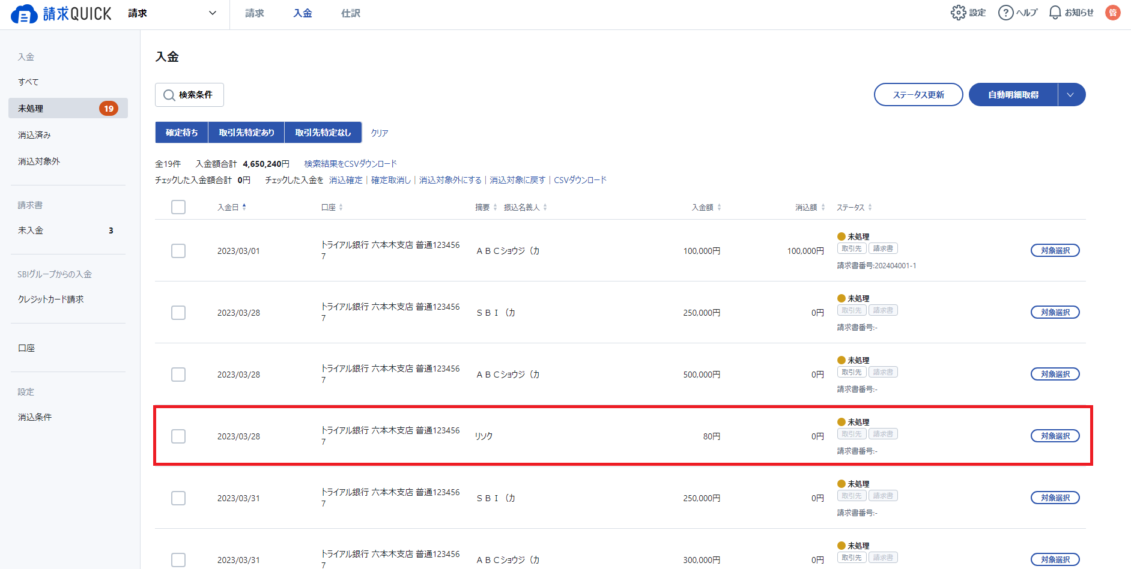
Task: Check the 500,000円 ABCショウジ row checkbox
Action: 178,375
